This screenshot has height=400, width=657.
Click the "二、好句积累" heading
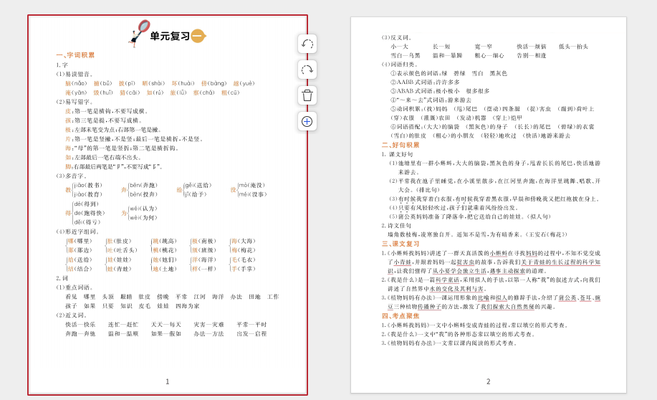coord(401,145)
